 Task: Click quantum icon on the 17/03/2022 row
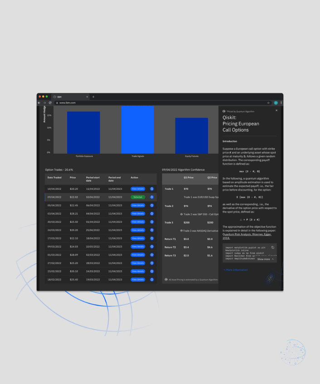[152, 238]
